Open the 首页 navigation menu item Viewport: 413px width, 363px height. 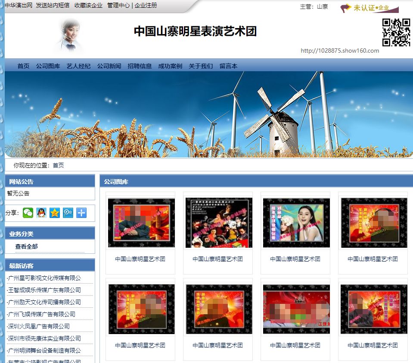pos(23,66)
